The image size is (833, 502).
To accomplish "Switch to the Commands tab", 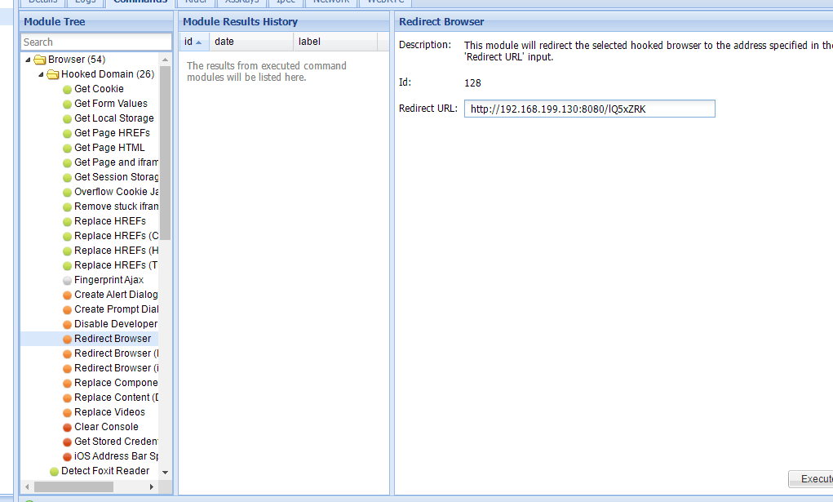I will pos(140,2).
